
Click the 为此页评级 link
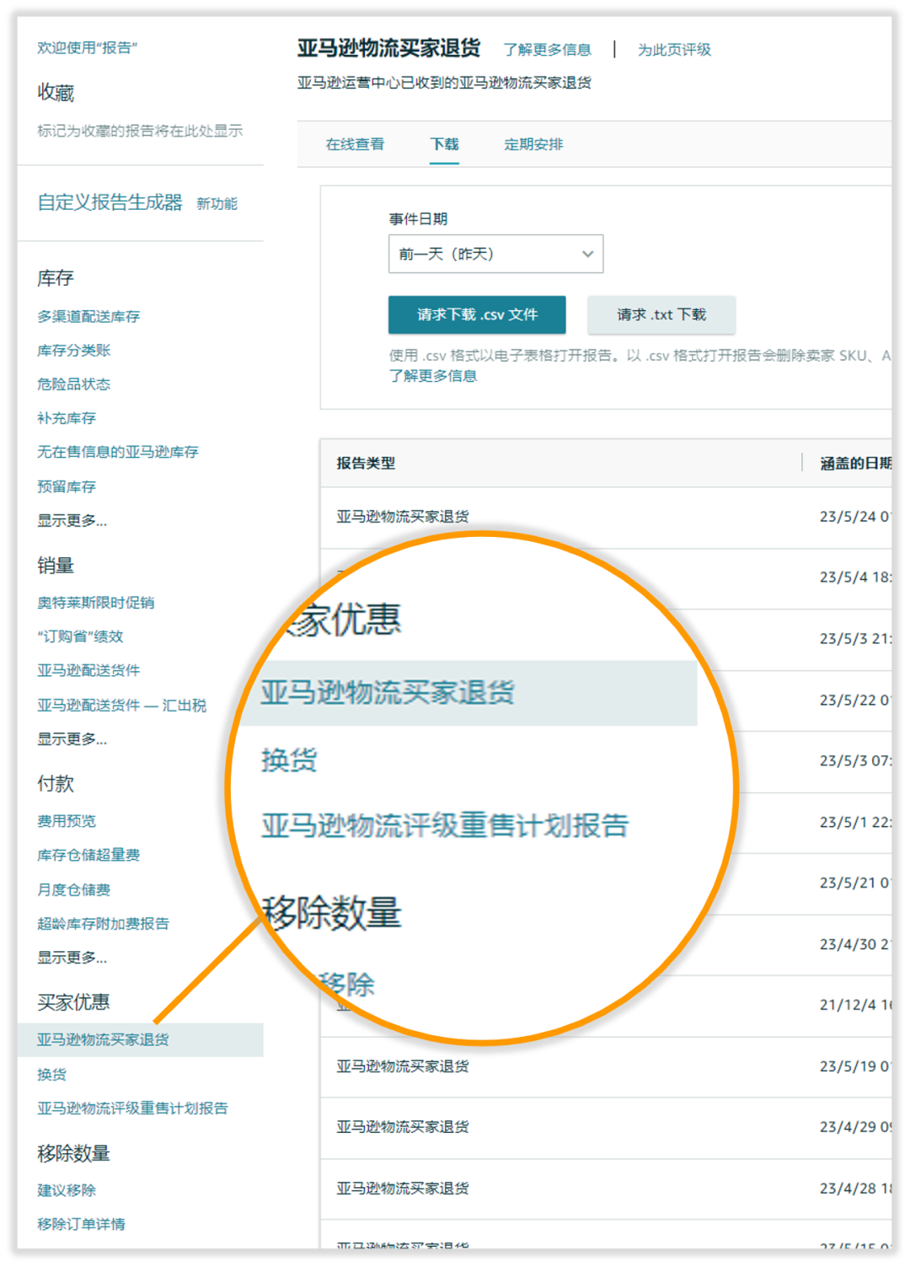[674, 50]
